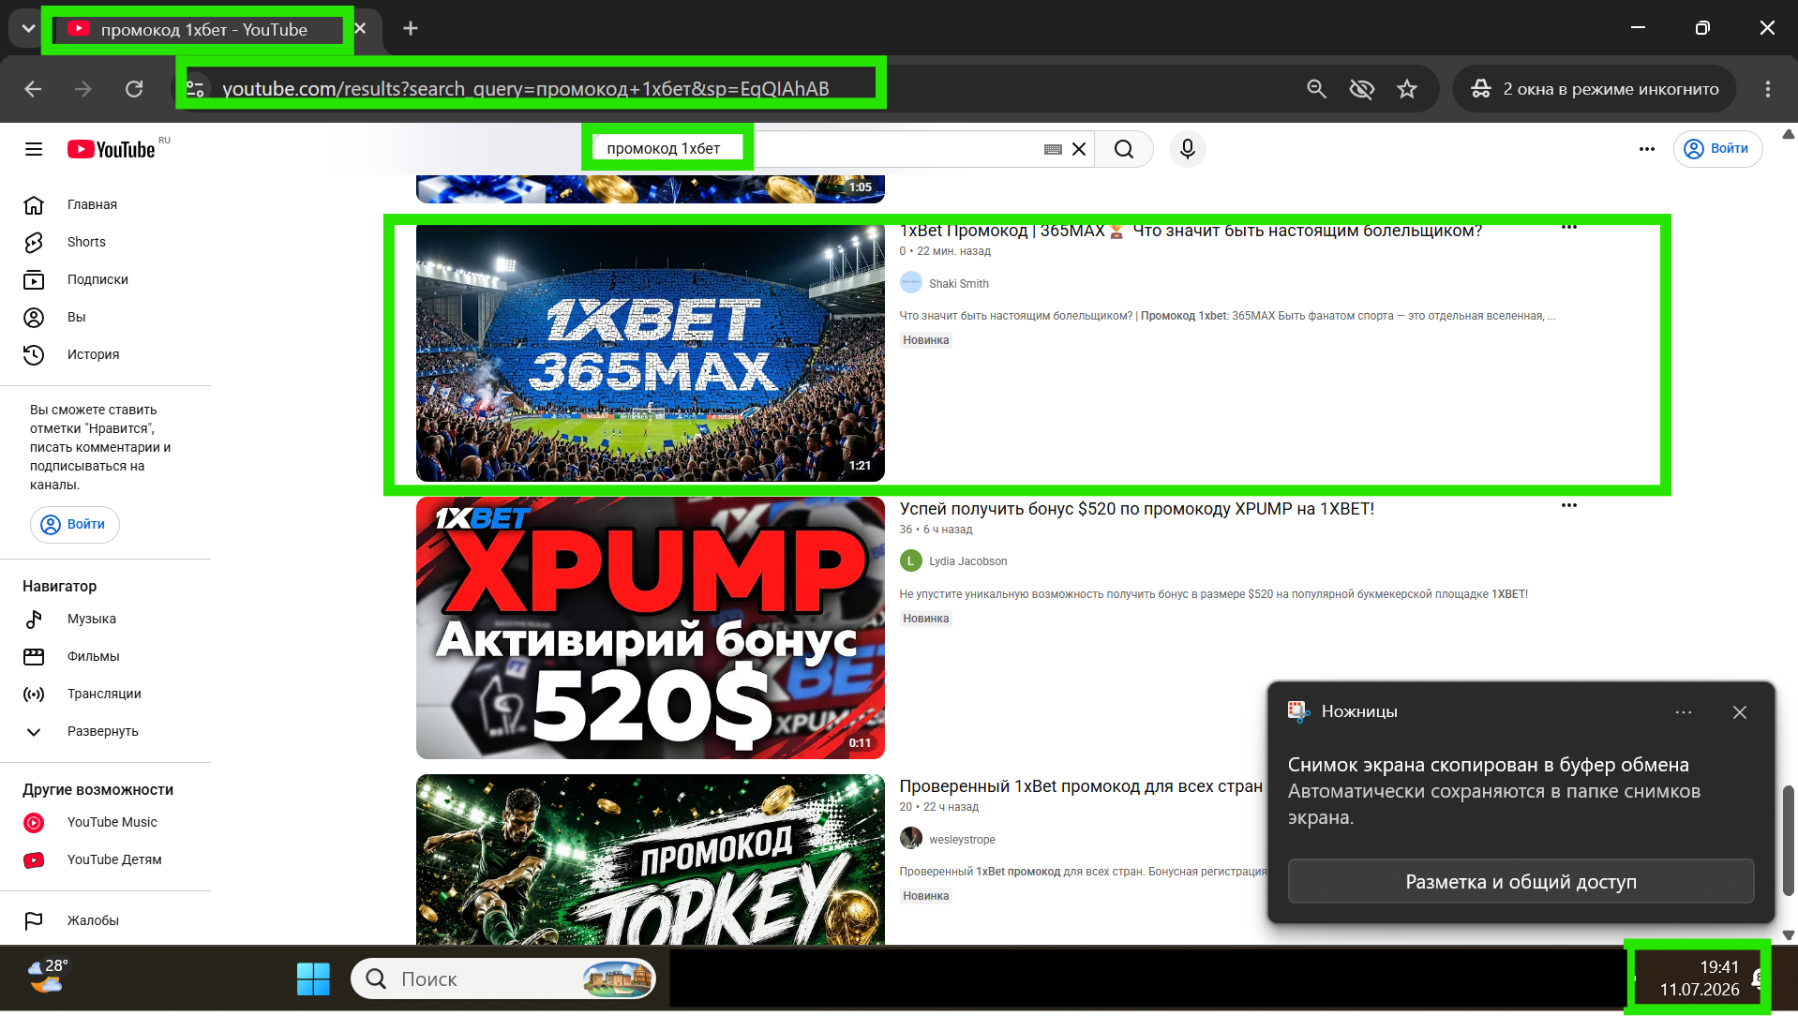Open Ножницы notification options menu

1684,712
